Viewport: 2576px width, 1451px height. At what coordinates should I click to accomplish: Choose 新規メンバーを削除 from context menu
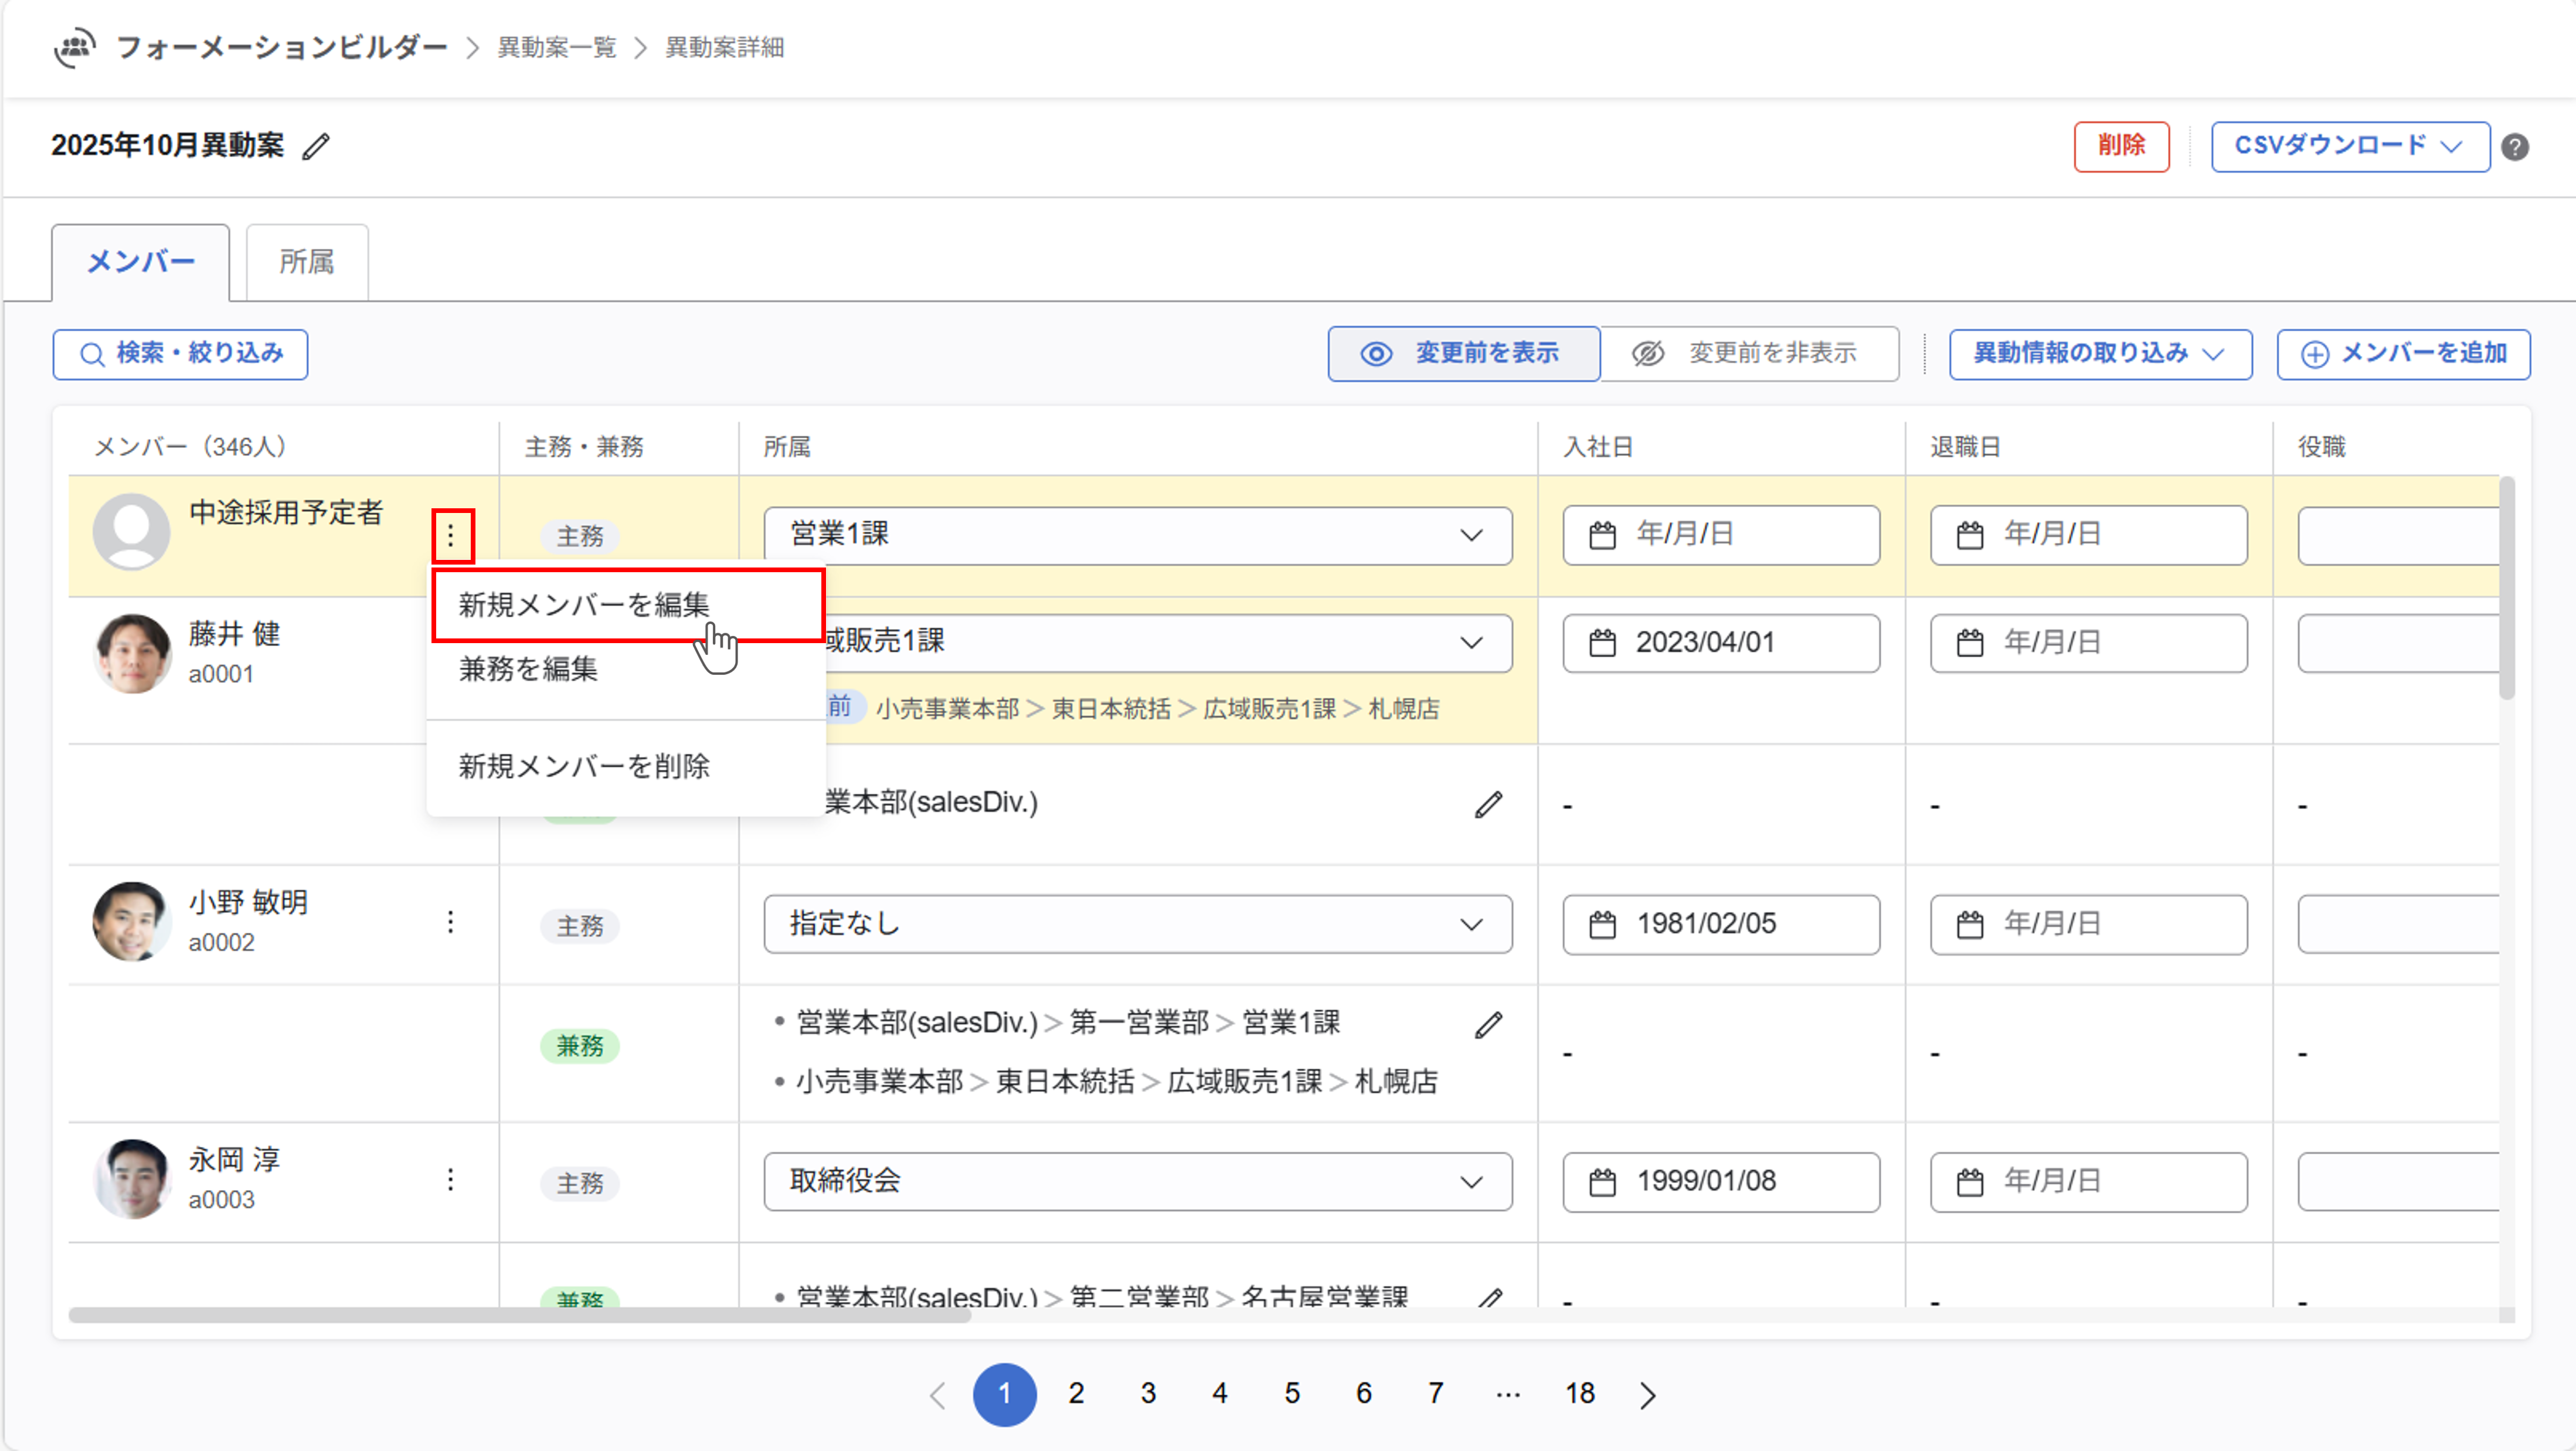pos(584,767)
